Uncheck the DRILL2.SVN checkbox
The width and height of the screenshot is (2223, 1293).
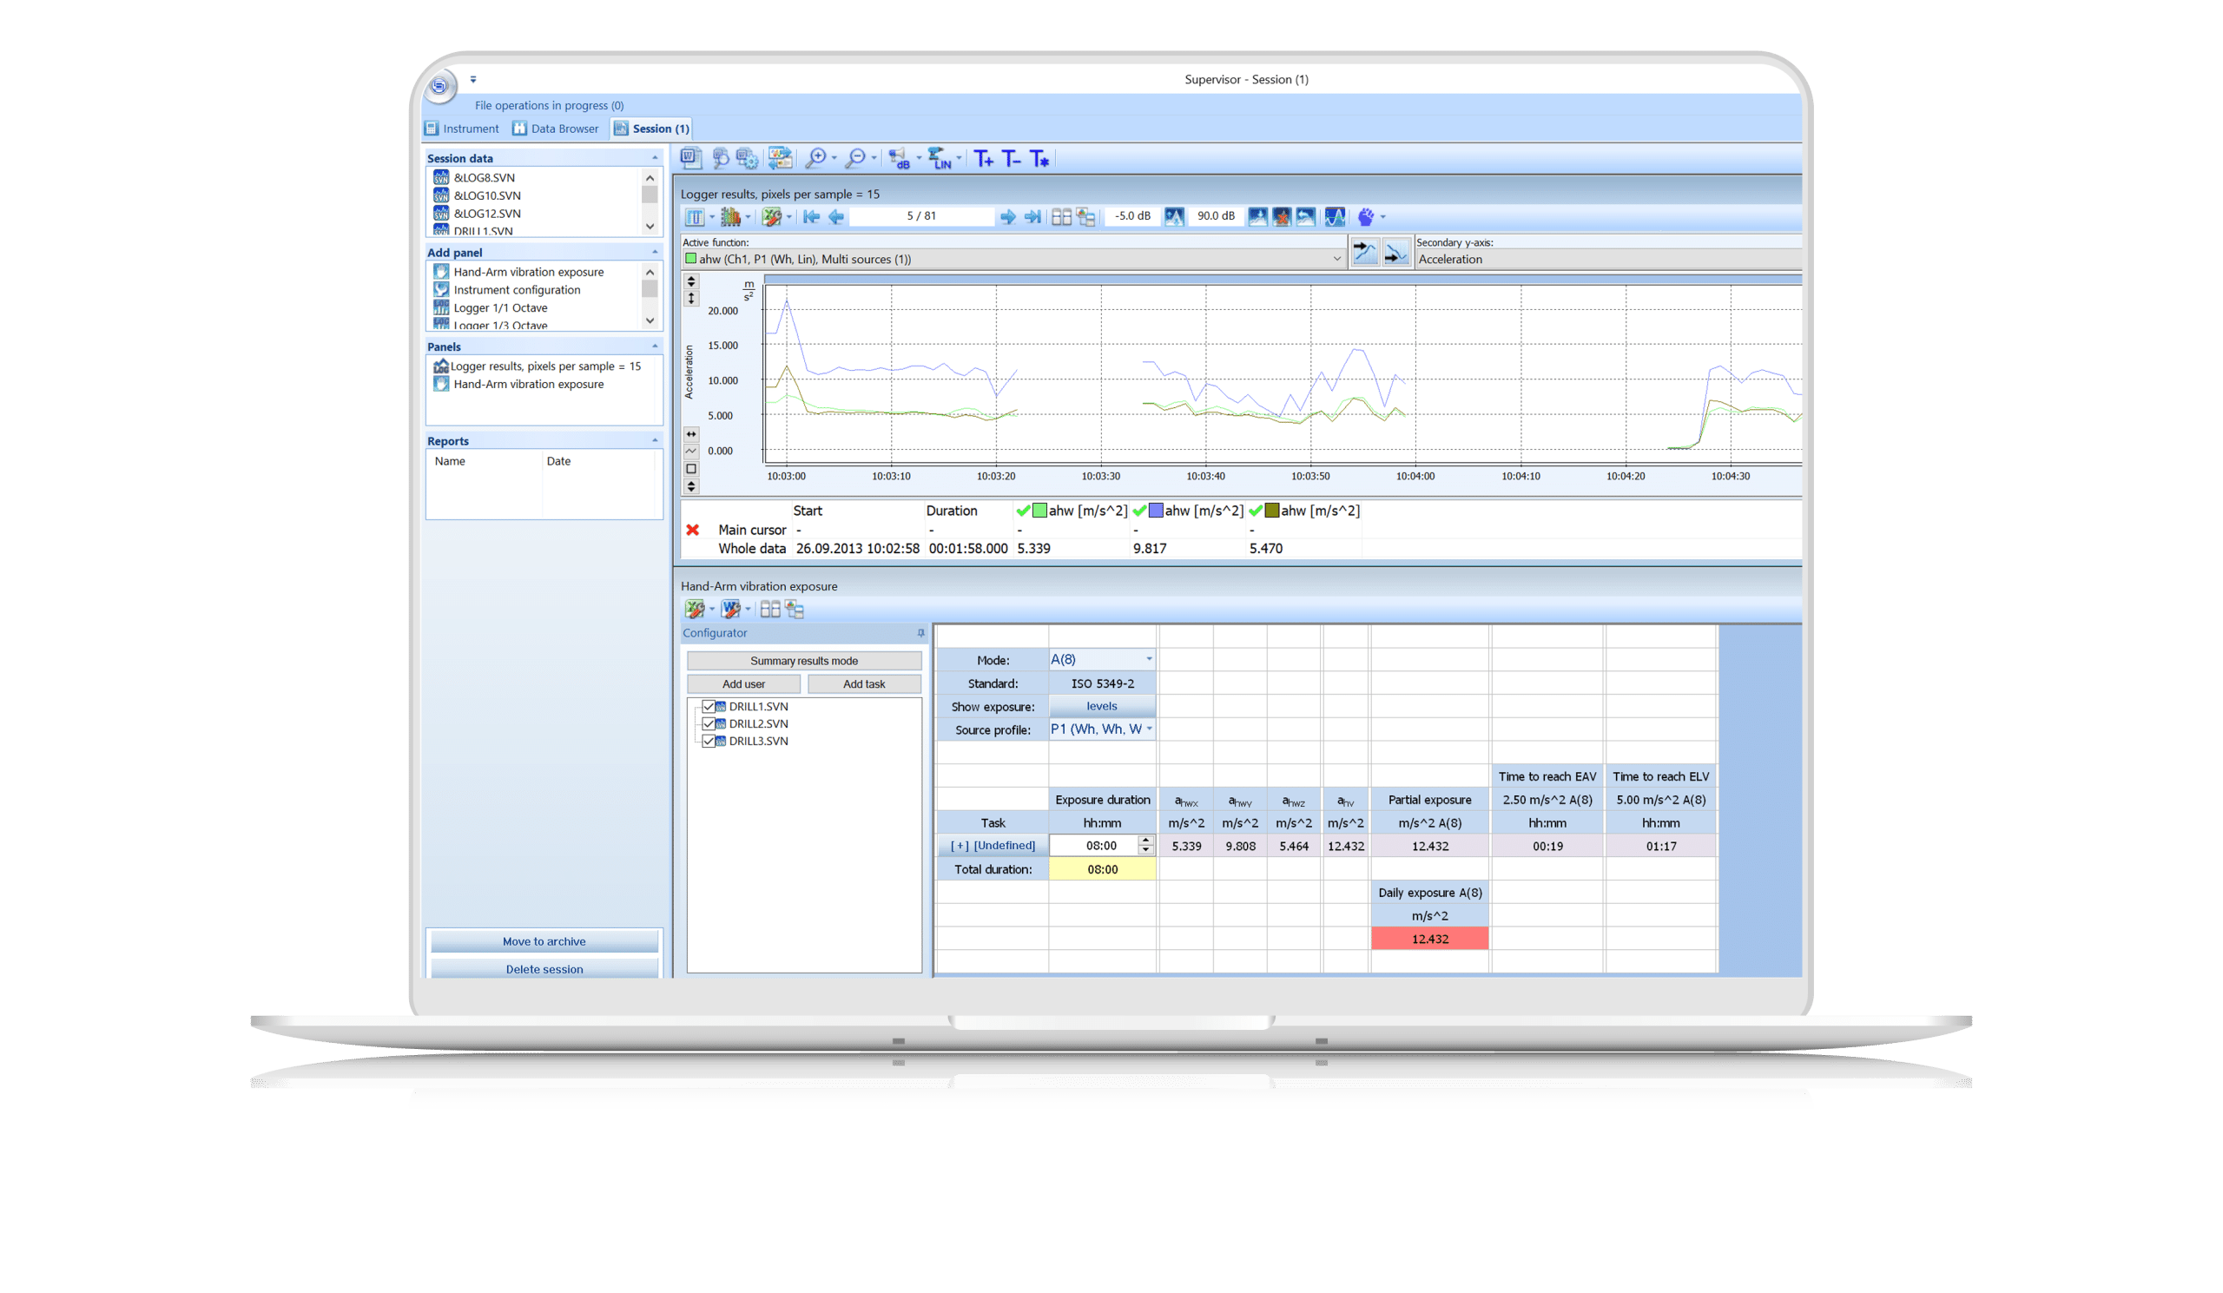[709, 724]
